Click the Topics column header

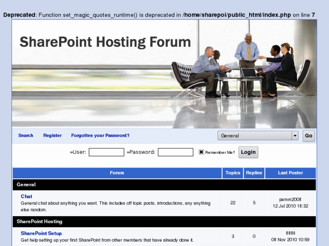[x=233, y=173]
